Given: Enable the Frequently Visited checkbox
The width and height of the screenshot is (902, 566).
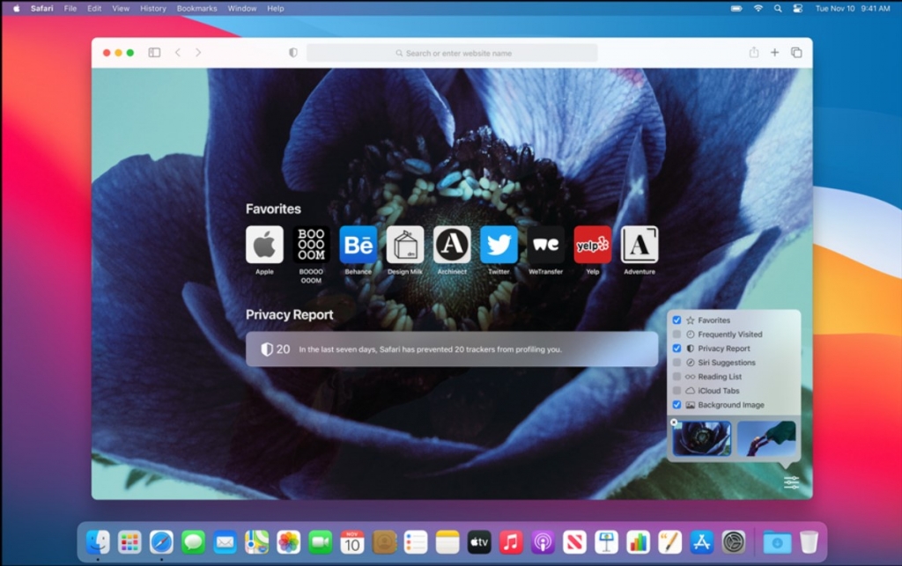Looking at the screenshot, I should coord(676,334).
